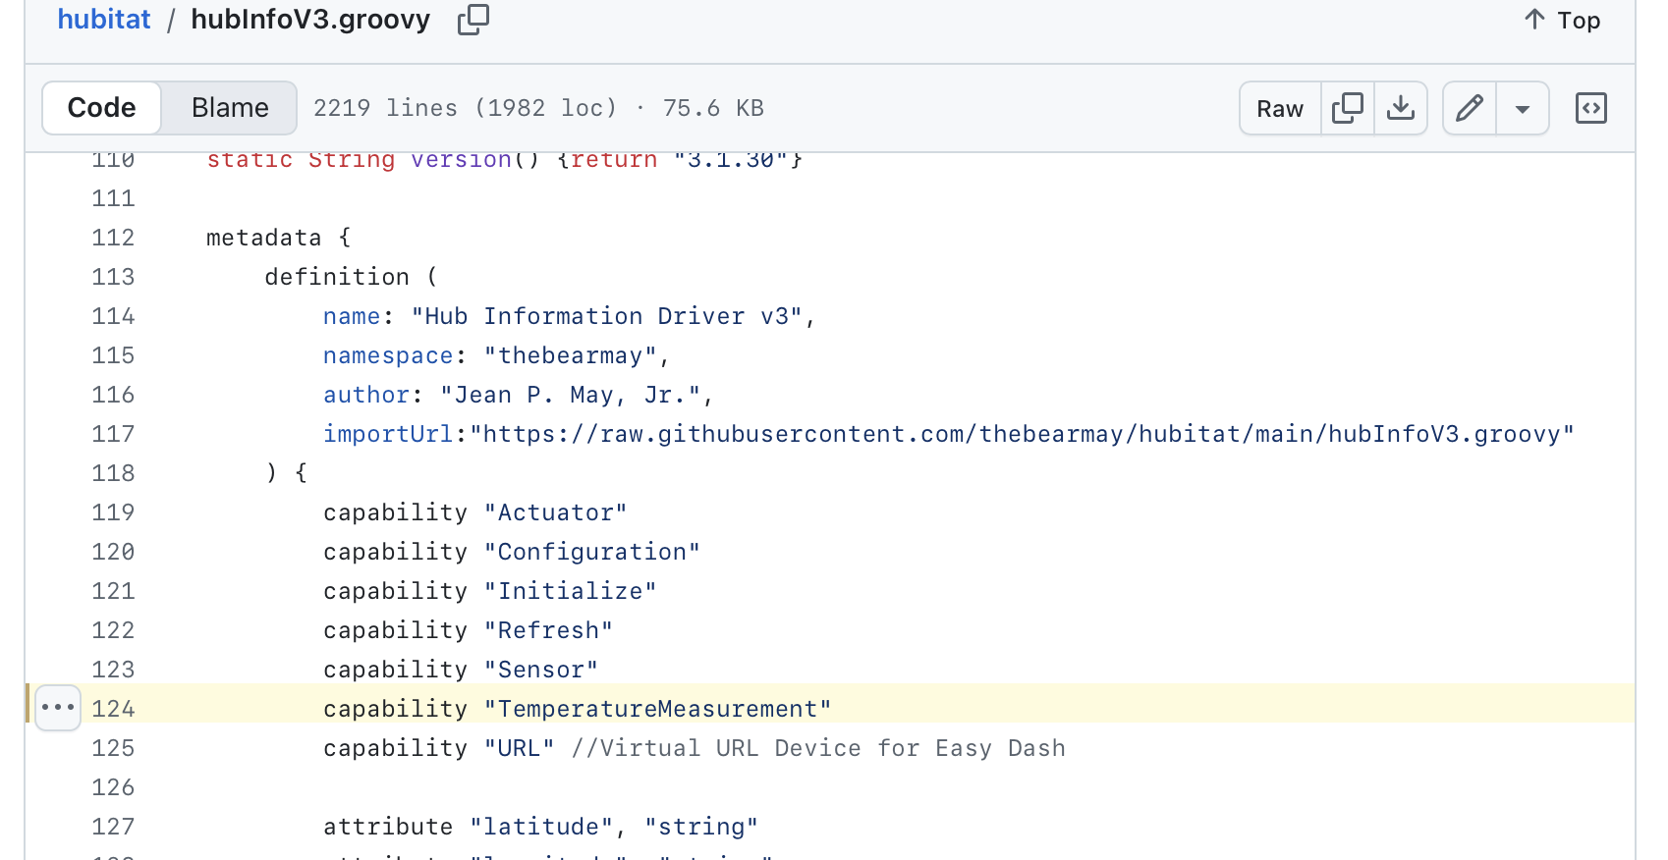This screenshot has width=1668, height=860.
Task: Click attribute "latitude" line
Action: click(541, 827)
